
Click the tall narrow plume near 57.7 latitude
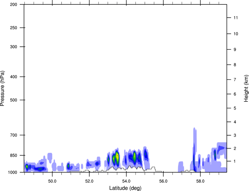pyautogui.click(x=195, y=150)
